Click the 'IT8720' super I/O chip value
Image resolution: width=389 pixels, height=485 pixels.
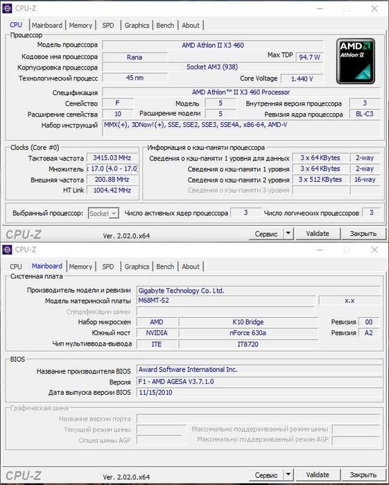pyautogui.click(x=248, y=344)
